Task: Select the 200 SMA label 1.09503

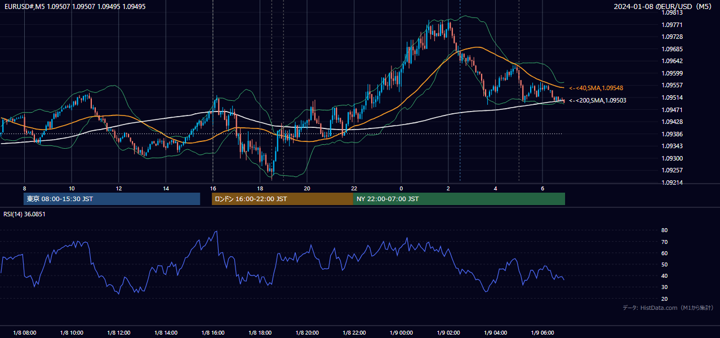Action: tap(598, 100)
